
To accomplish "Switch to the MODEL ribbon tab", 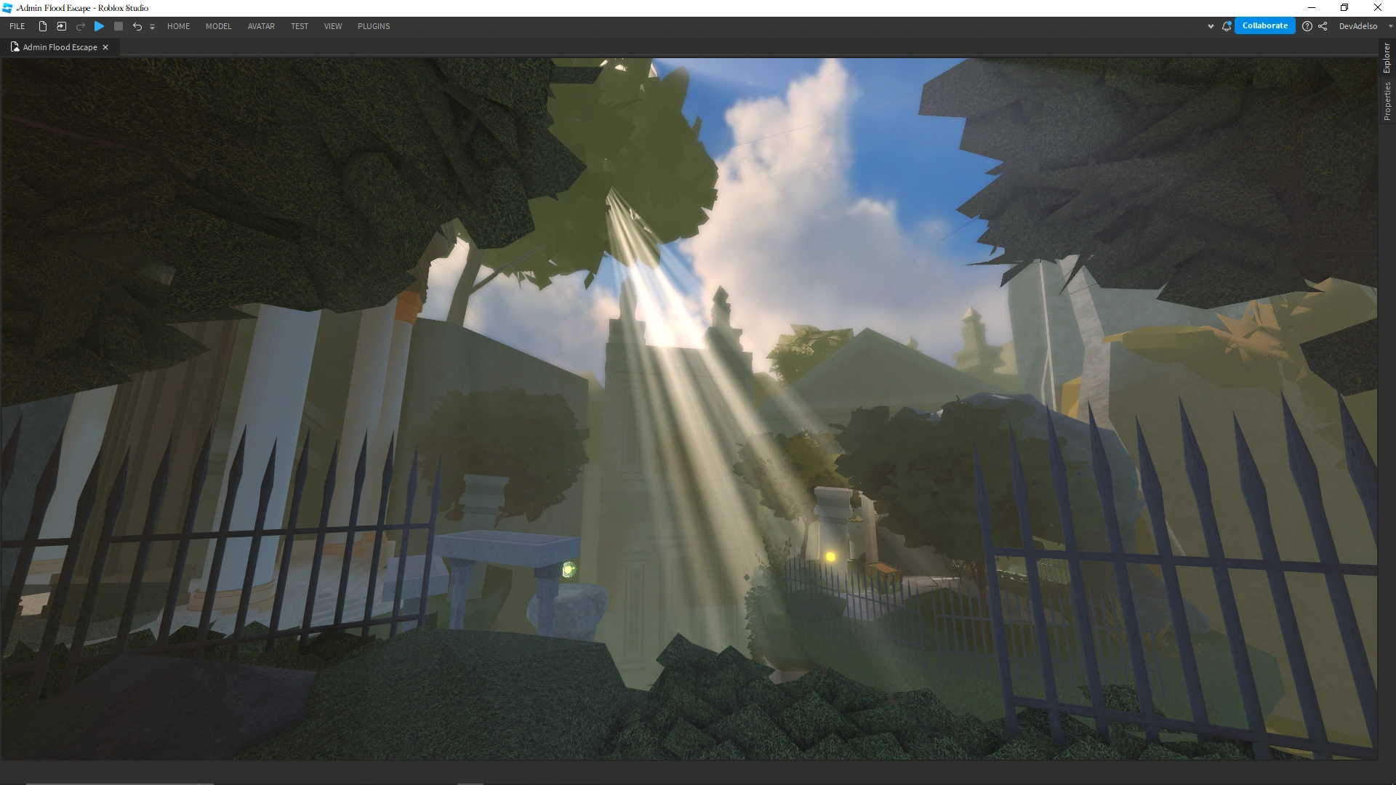I will [x=218, y=26].
